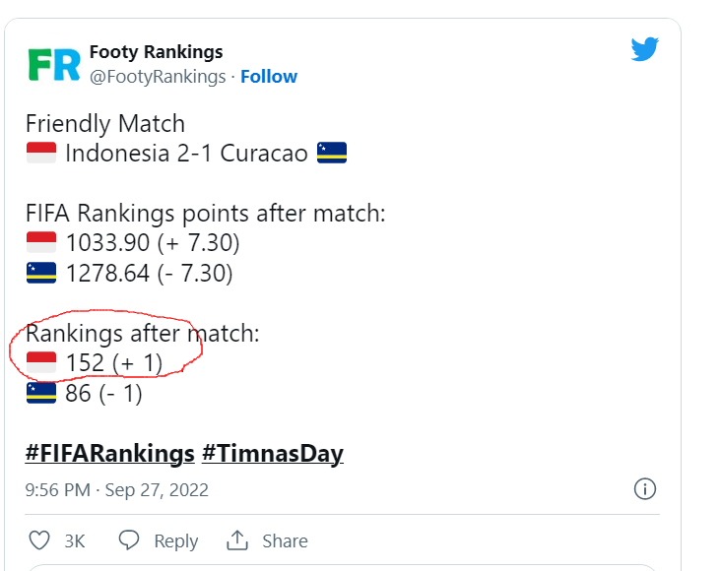Click Curacao flag after the match score
Image resolution: width=720 pixels, height=571 pixels.
coord(332,154)
